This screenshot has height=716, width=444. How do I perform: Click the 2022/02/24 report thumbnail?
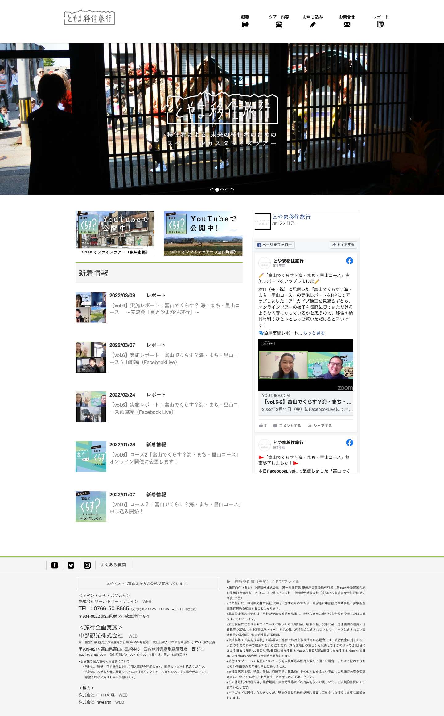click(x=91, y=407)
